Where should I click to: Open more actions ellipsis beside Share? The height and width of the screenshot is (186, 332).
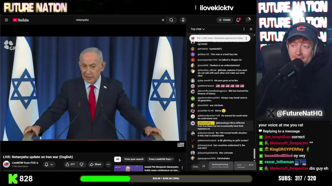pyautogui.click(x=108, y=164)
